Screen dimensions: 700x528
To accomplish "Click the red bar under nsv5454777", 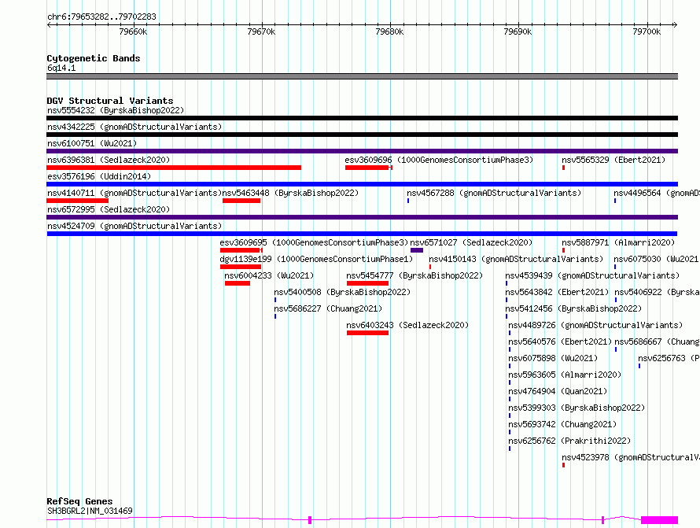I will click(x=367, y=283).
